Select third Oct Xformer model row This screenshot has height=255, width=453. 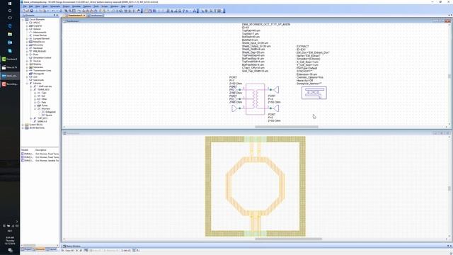40,160
